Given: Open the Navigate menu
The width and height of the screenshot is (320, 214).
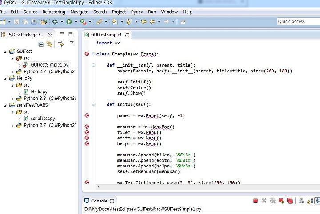Looking at the screenshot, I should tap(80, 12).
